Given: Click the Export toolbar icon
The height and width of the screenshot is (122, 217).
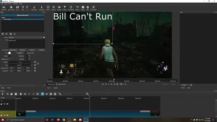Looking at the screenshot, I should point(83,8).
